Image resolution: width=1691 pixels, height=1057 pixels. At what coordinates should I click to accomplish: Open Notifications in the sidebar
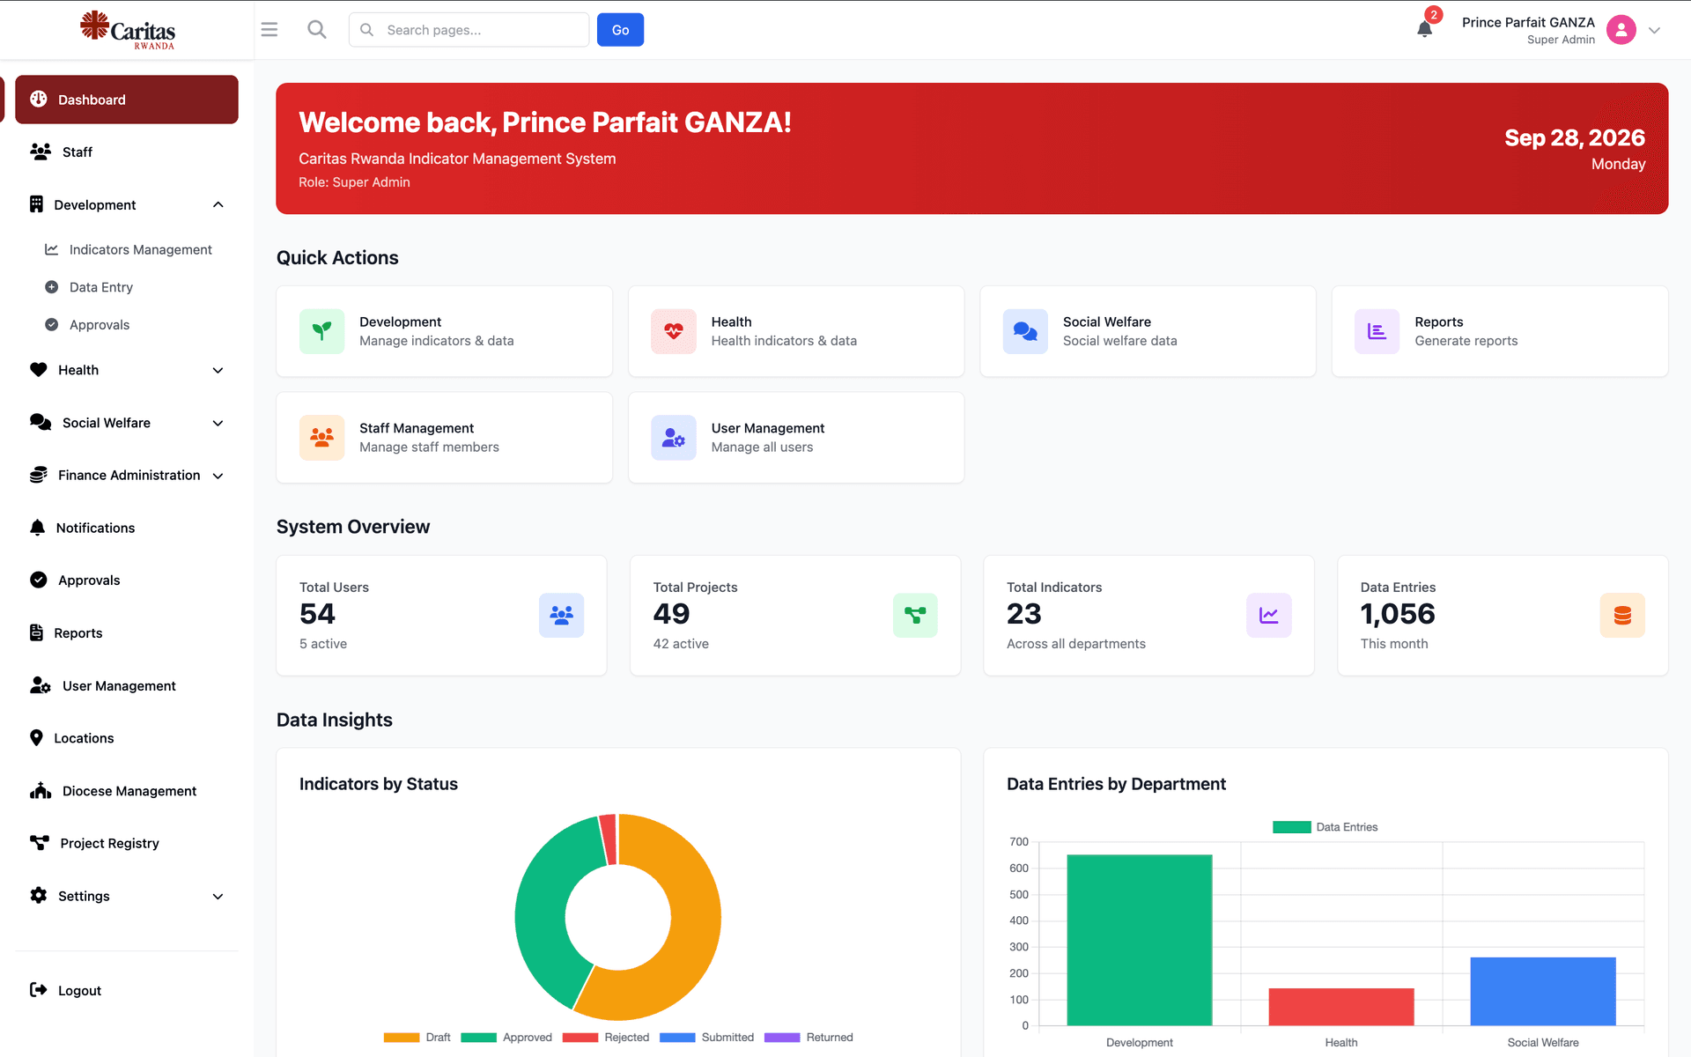127,528
